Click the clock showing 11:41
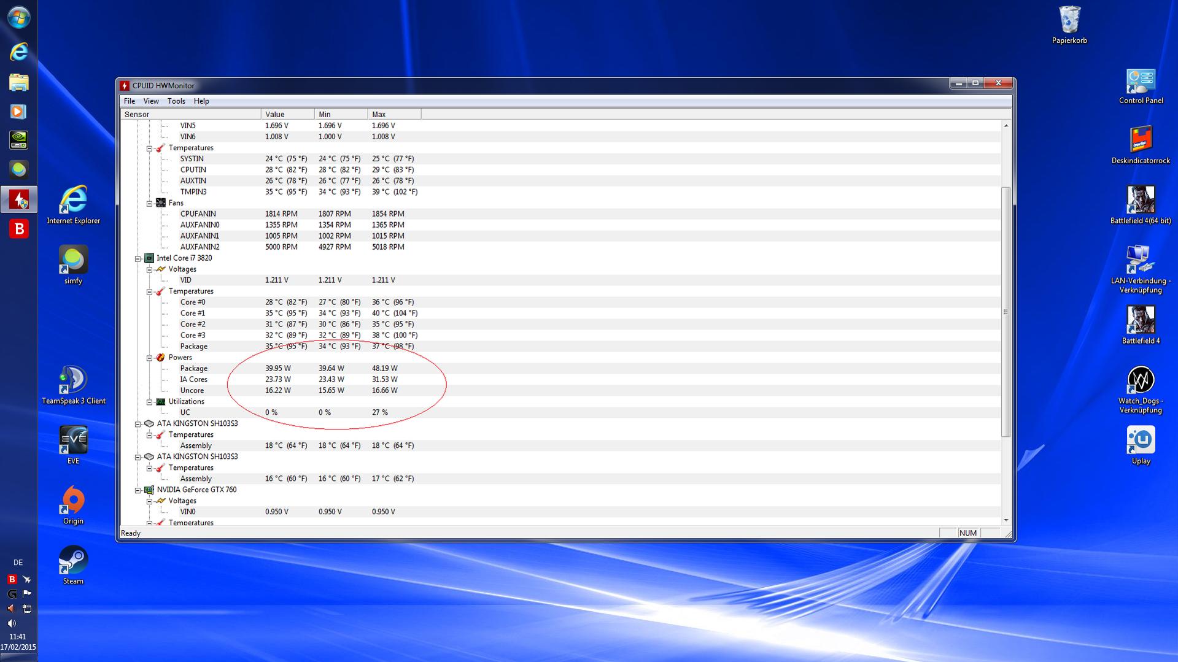This screenshot has height=662, width=1178. tap(18, 637)
